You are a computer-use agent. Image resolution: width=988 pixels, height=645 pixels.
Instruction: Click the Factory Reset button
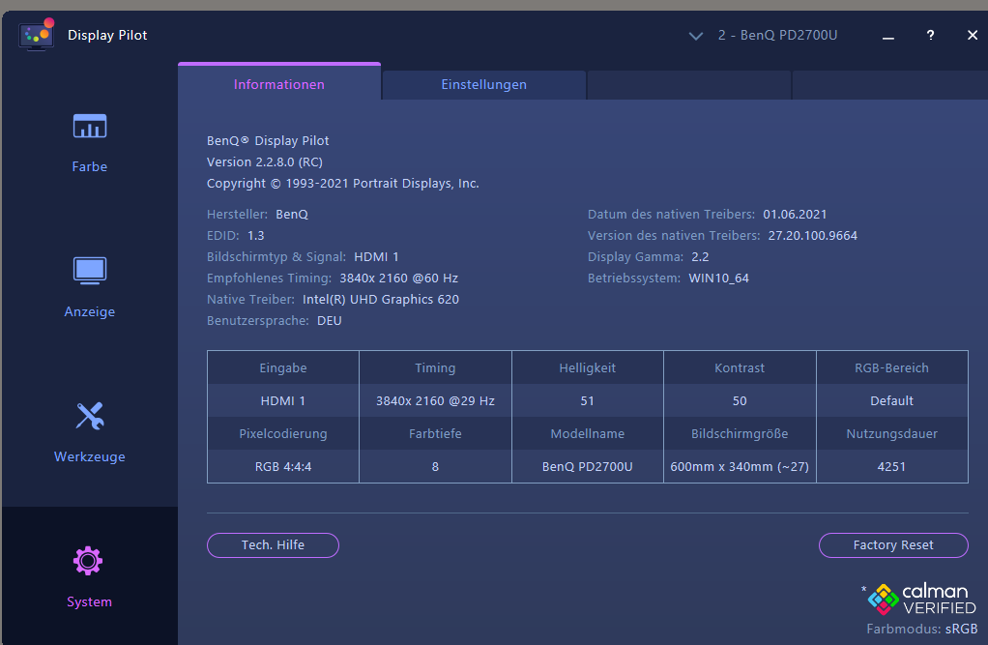893,545
